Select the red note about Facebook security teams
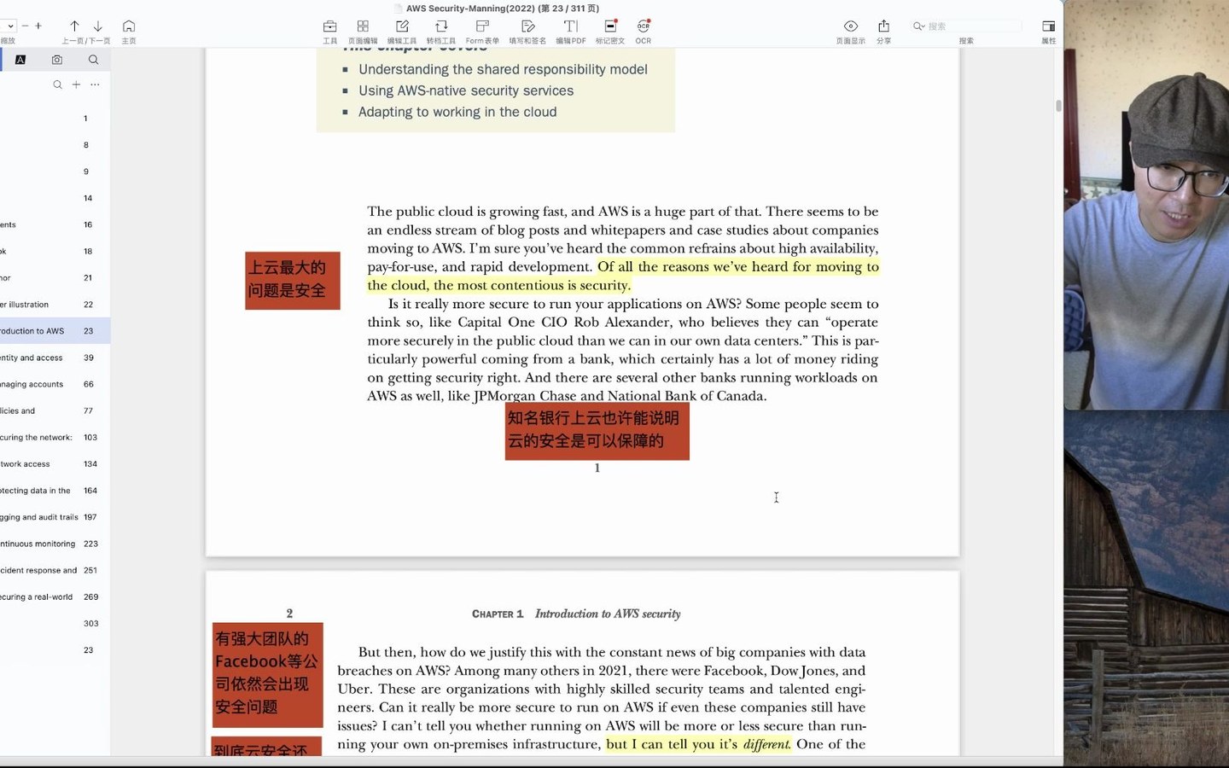 268,675
